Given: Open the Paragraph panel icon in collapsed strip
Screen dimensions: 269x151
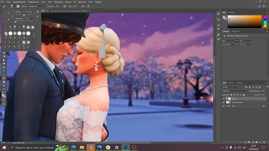Looking at the screenshot, I should (x=219, y=29).
